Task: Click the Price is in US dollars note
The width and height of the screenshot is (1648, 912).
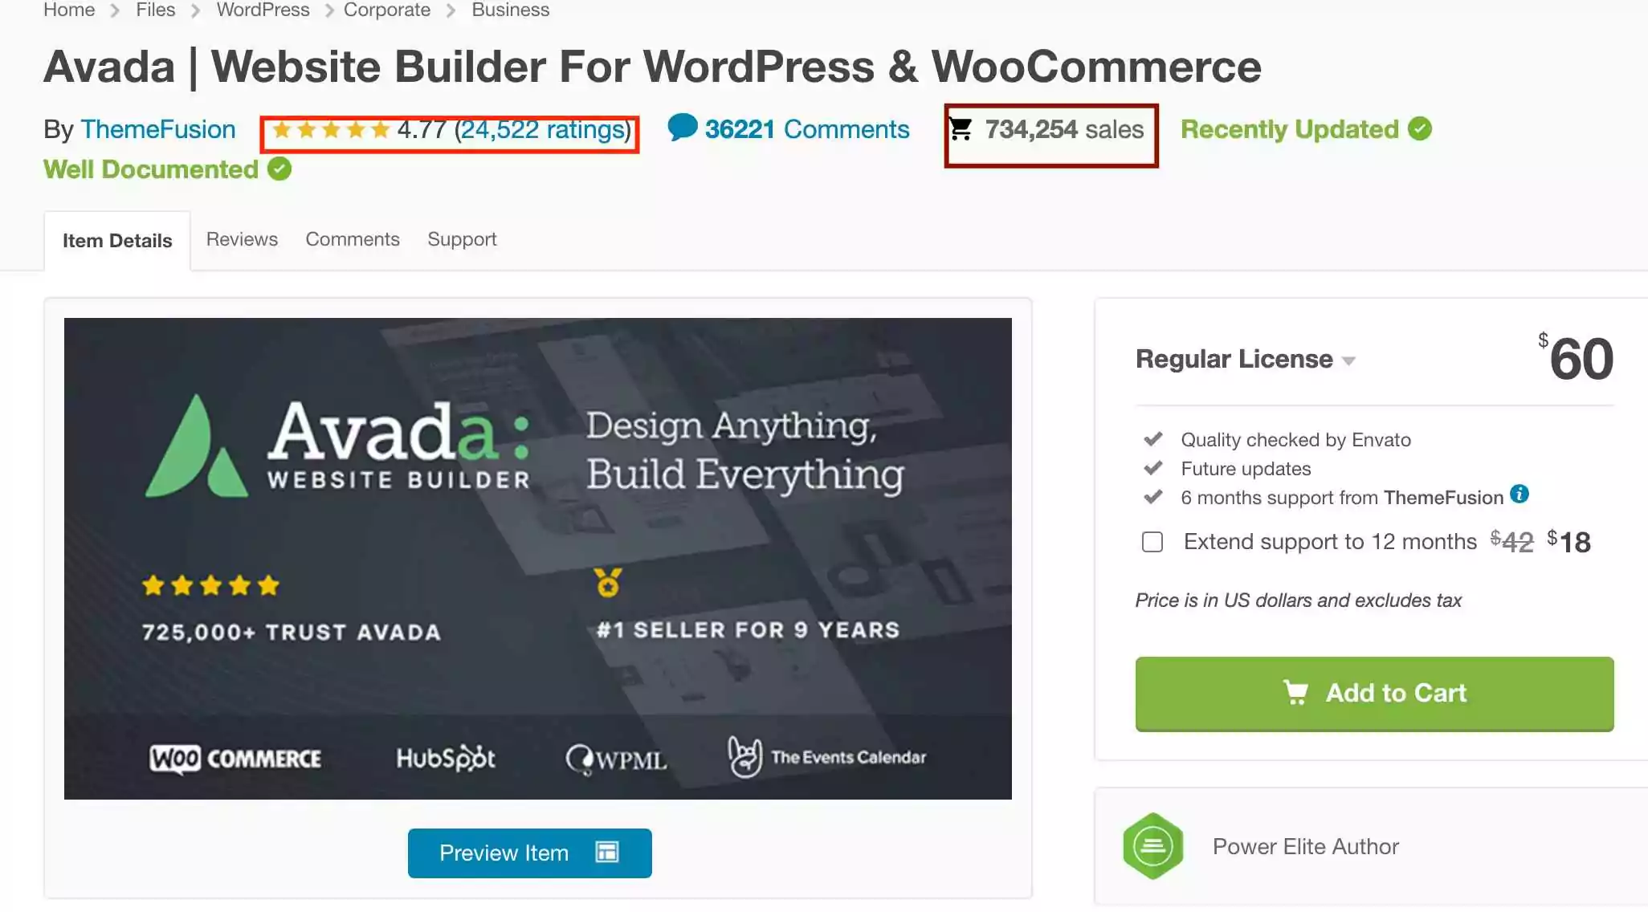Action: (1299, 601)
